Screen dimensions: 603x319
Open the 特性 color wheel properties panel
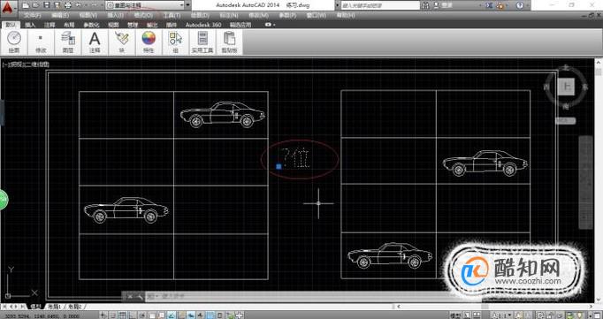click(x=149, y=42)
